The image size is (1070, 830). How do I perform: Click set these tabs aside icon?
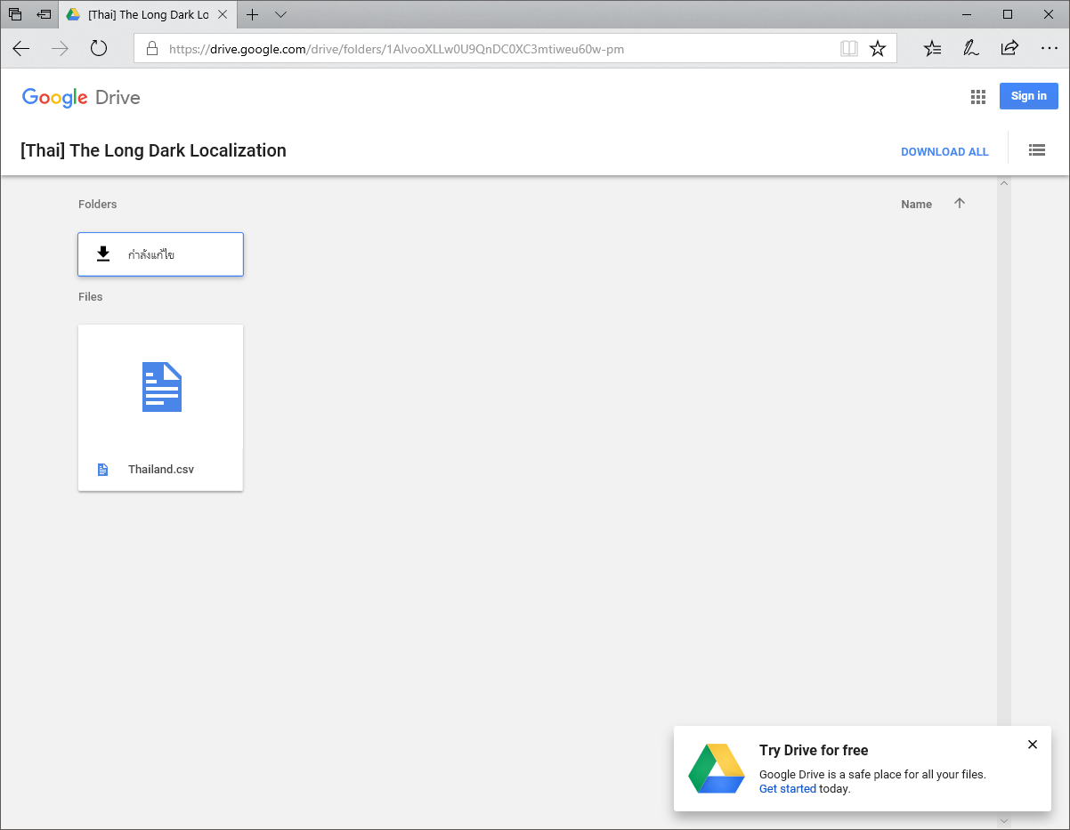(44, 14)
